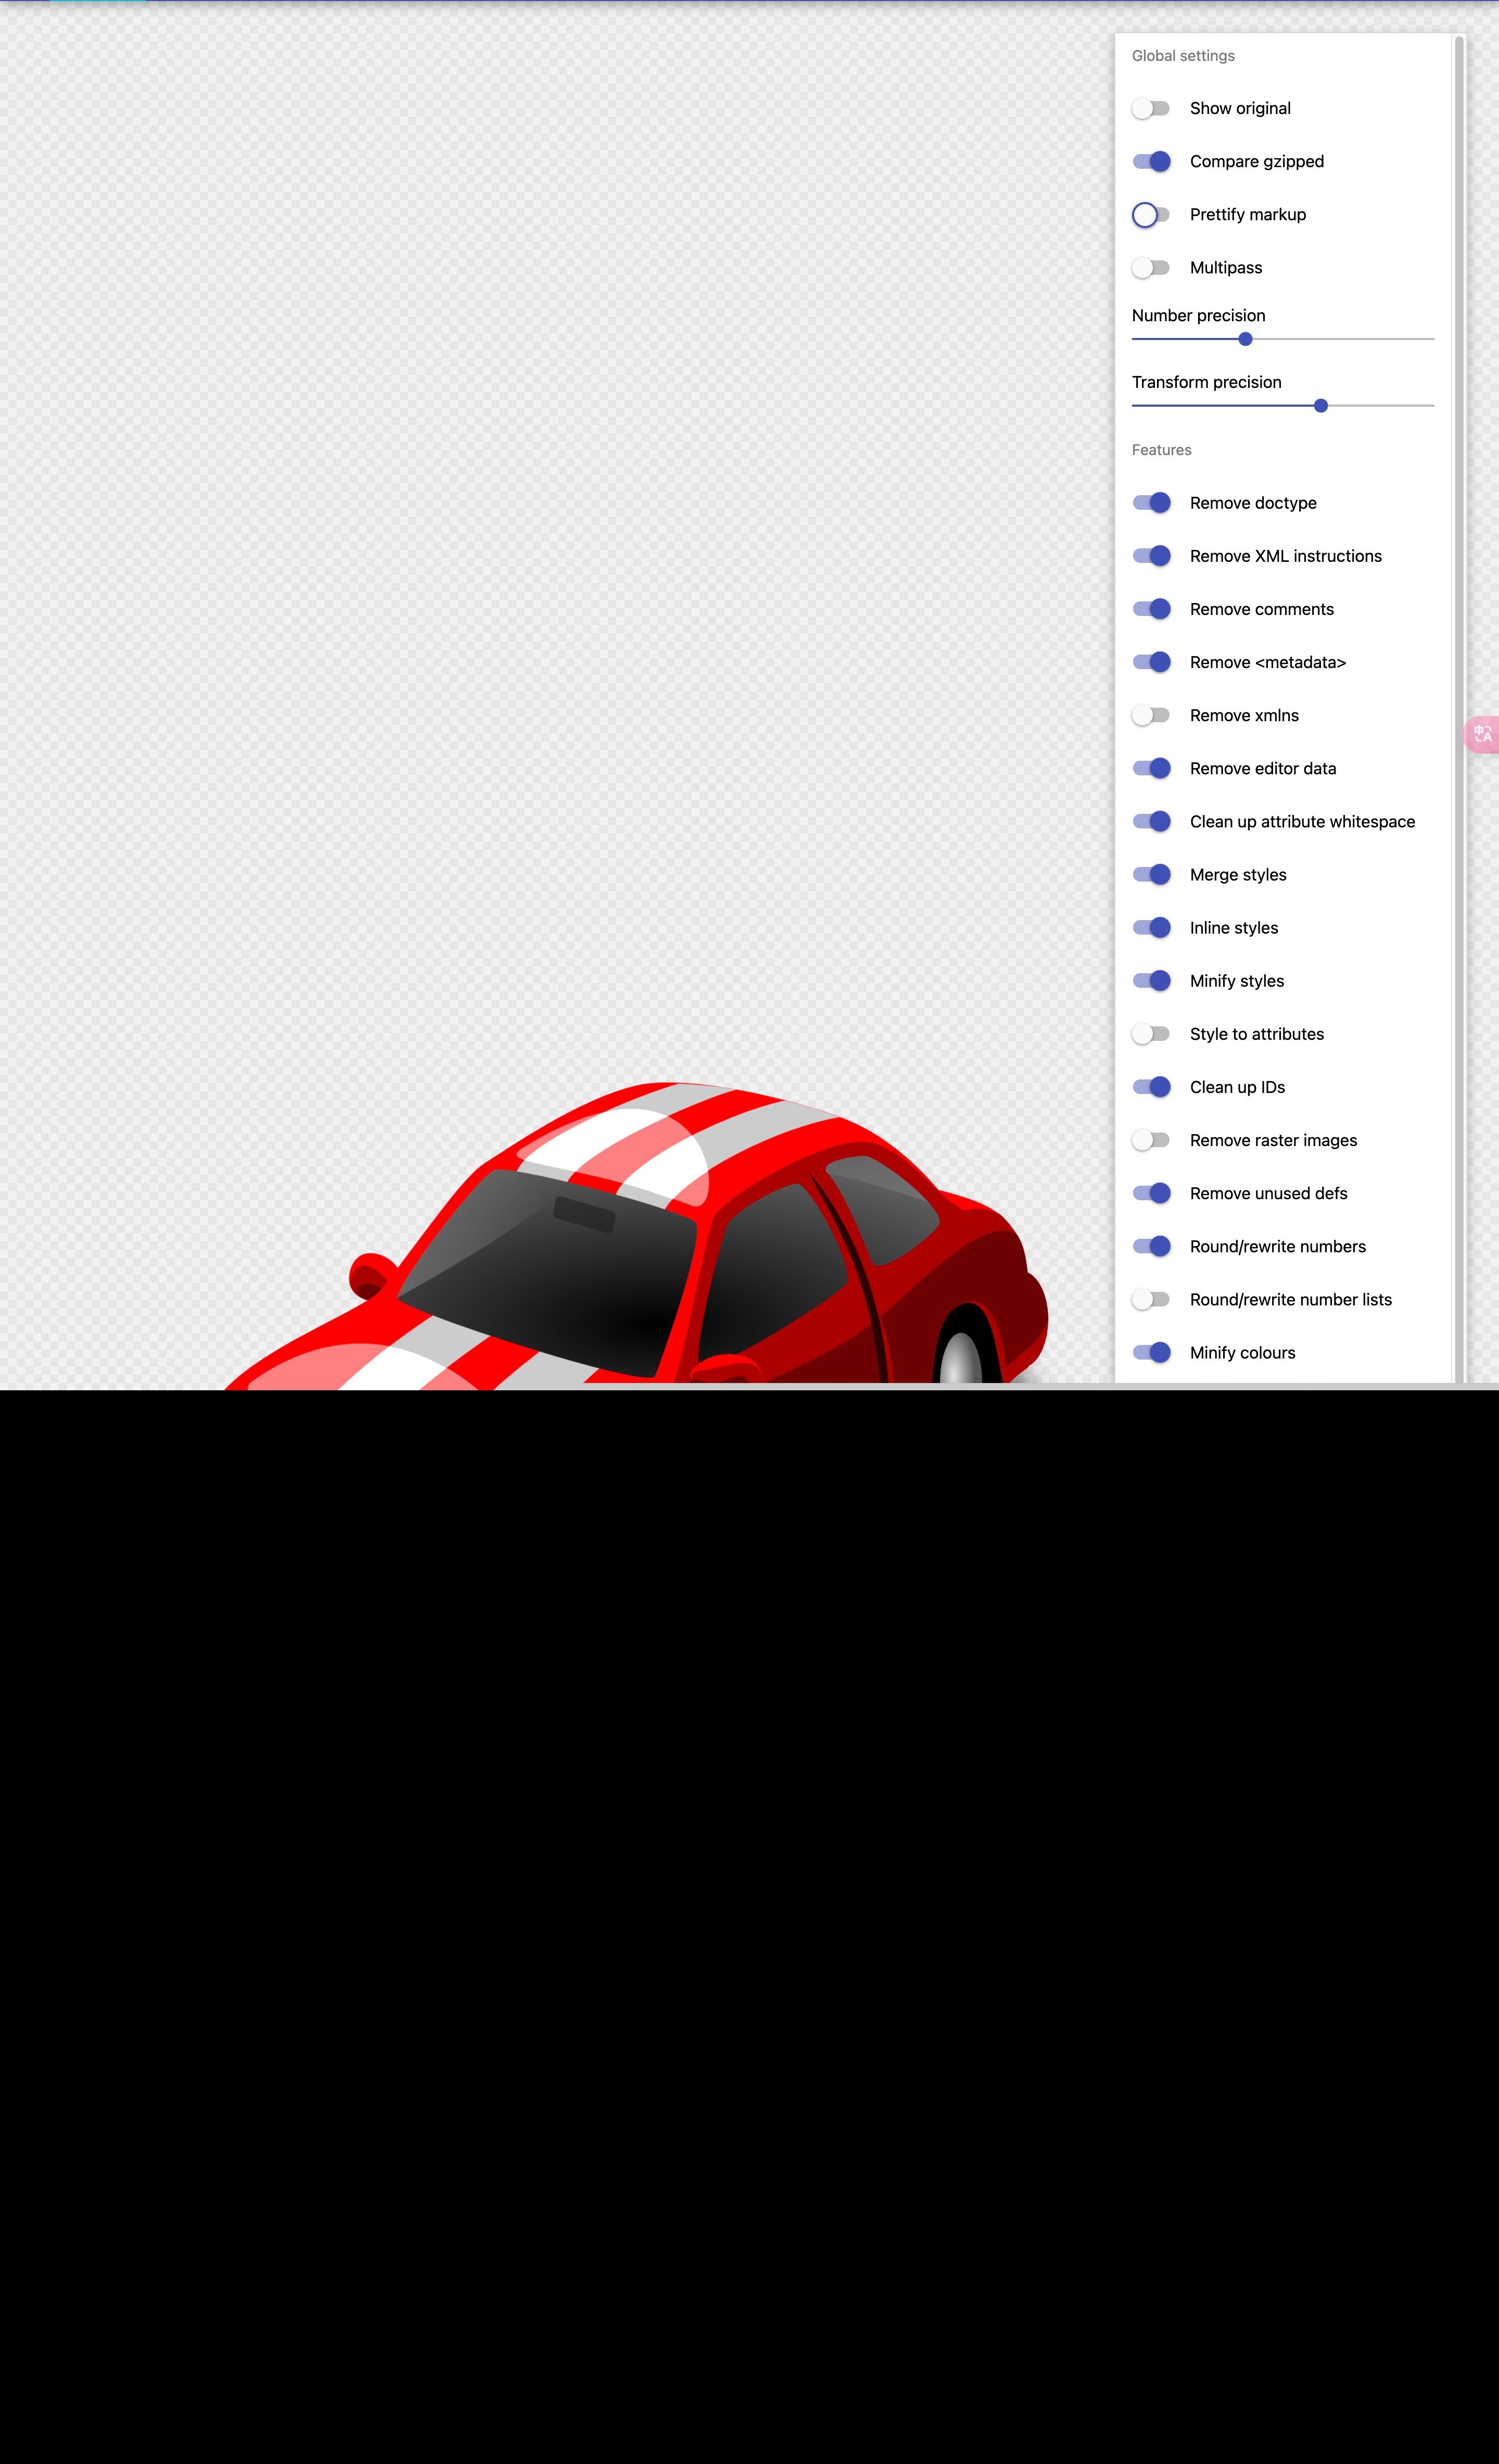Click the pink translate extension icon
Image resolution: width=1499 pixels, height=2464 pixels.
1482,734
